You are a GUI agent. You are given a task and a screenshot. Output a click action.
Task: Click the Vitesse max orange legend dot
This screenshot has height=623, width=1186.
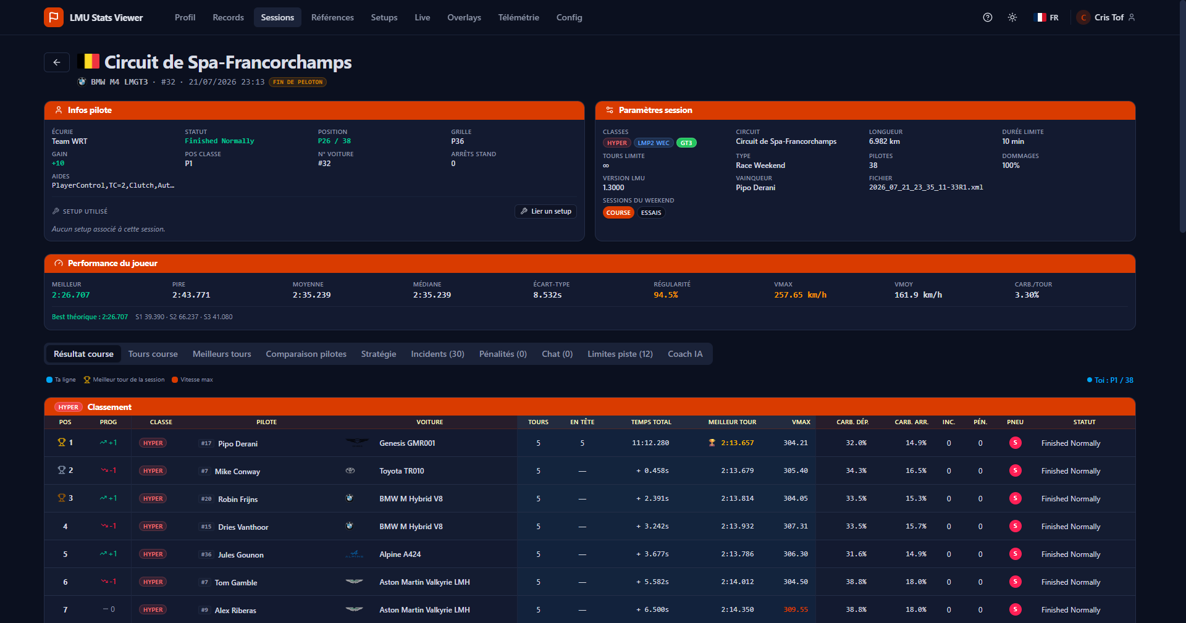[x=175, y=380]
